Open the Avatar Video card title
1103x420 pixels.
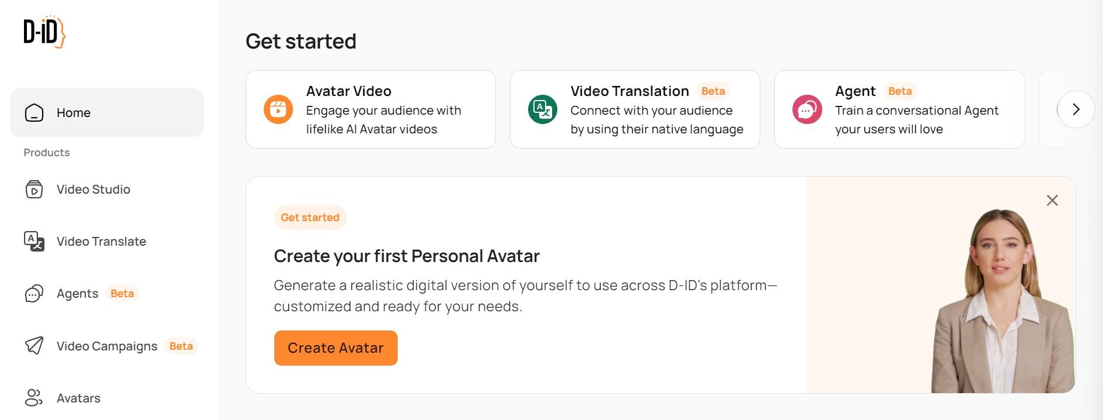349,91
